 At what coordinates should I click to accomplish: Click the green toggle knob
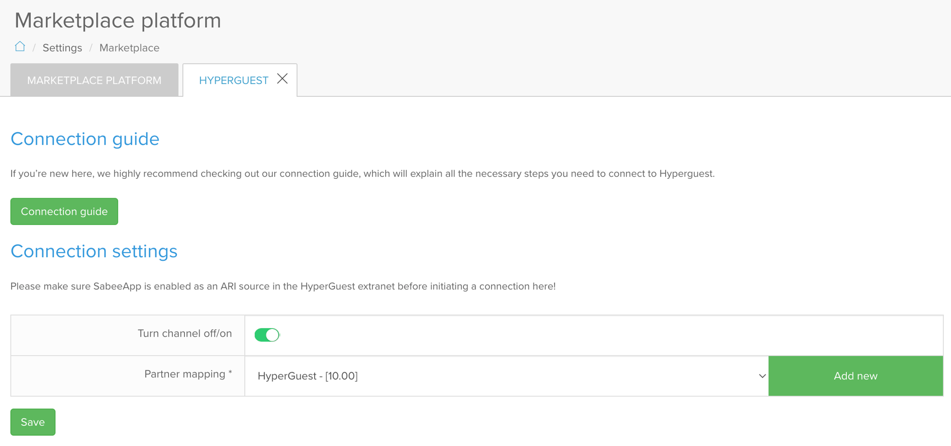click(272, 335)
